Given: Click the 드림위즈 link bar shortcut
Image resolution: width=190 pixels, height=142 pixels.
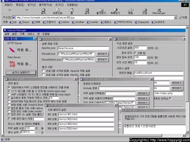Looking at the screenshot, I should [50, 22].
